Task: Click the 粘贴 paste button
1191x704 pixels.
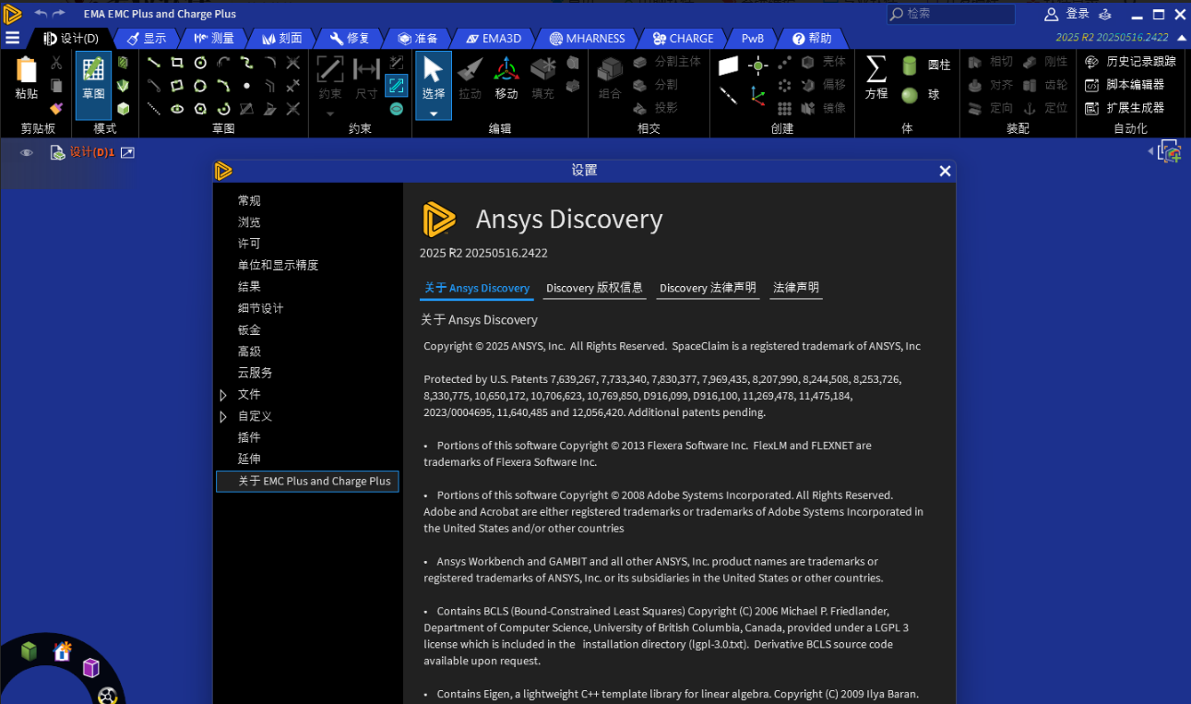Action: pos(27,79)
